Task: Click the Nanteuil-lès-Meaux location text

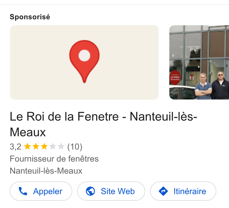Action: 46,171
